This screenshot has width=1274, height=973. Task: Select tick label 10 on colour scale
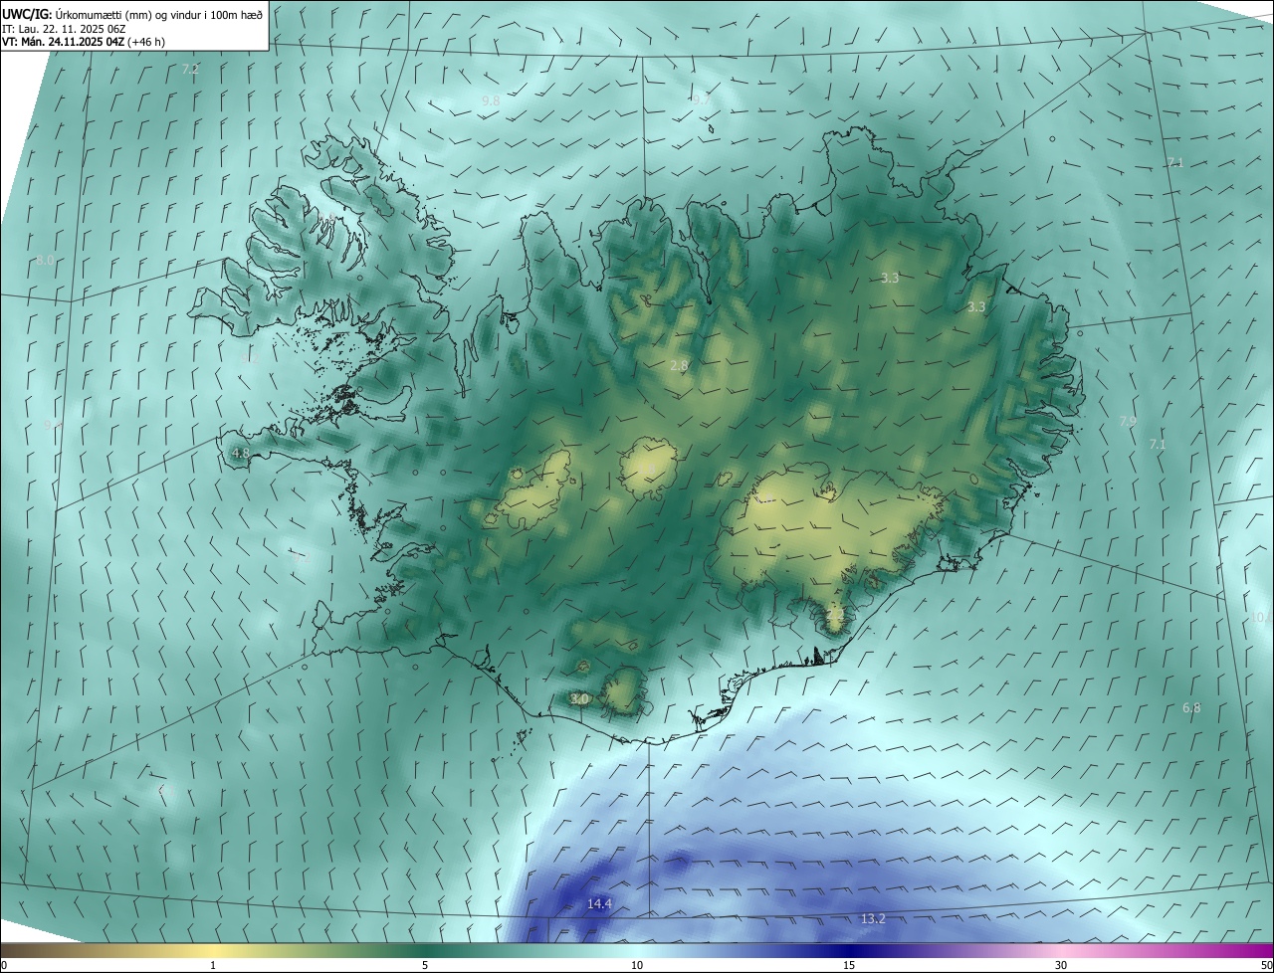637,965
